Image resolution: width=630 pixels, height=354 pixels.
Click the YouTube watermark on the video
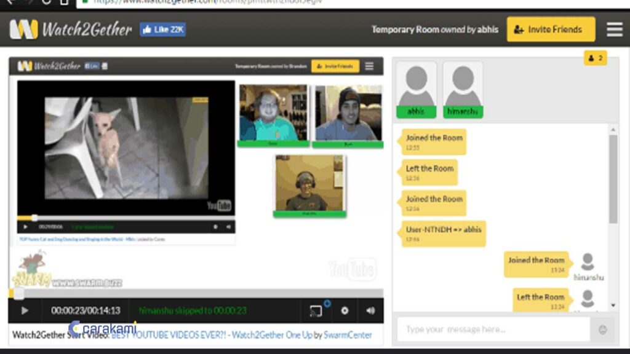click(351, 269)
